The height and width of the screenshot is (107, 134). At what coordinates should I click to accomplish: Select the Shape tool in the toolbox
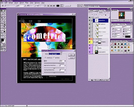[x=5, y=32]
